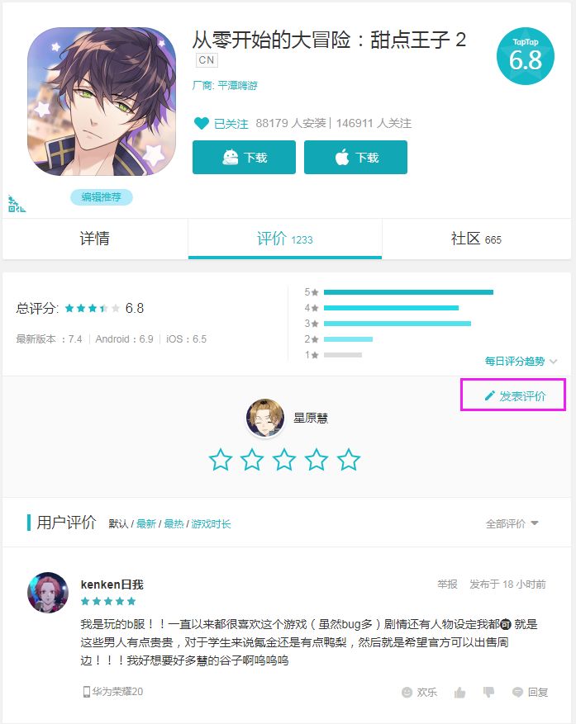
Task: Click the 回复 reply bubble icon
Action: coord(517,692)
